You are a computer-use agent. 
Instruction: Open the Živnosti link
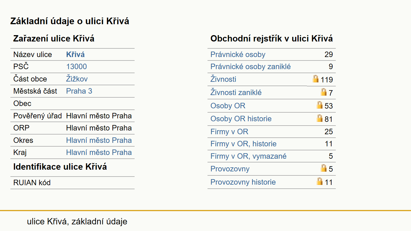(x=223, y=79)
